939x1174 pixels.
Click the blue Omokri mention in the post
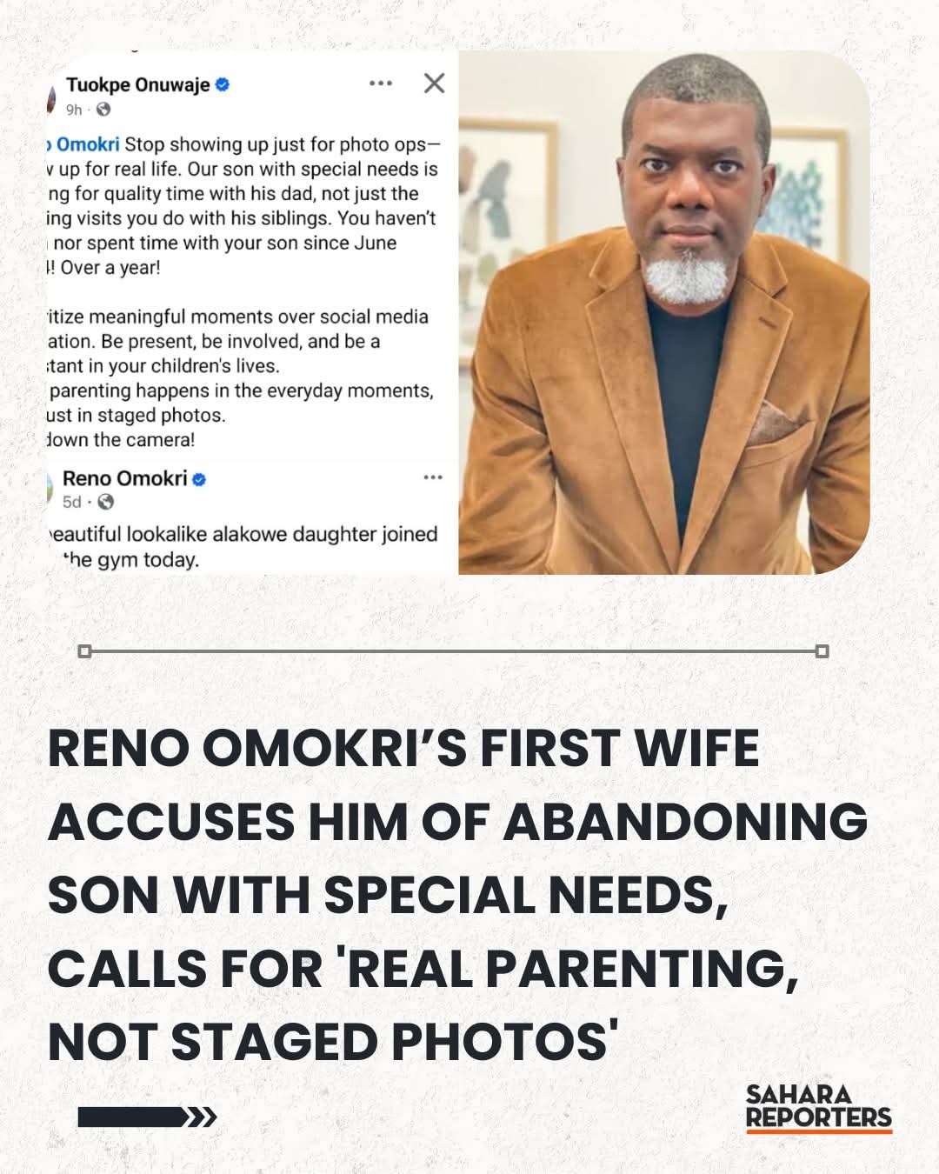(86, 144)
